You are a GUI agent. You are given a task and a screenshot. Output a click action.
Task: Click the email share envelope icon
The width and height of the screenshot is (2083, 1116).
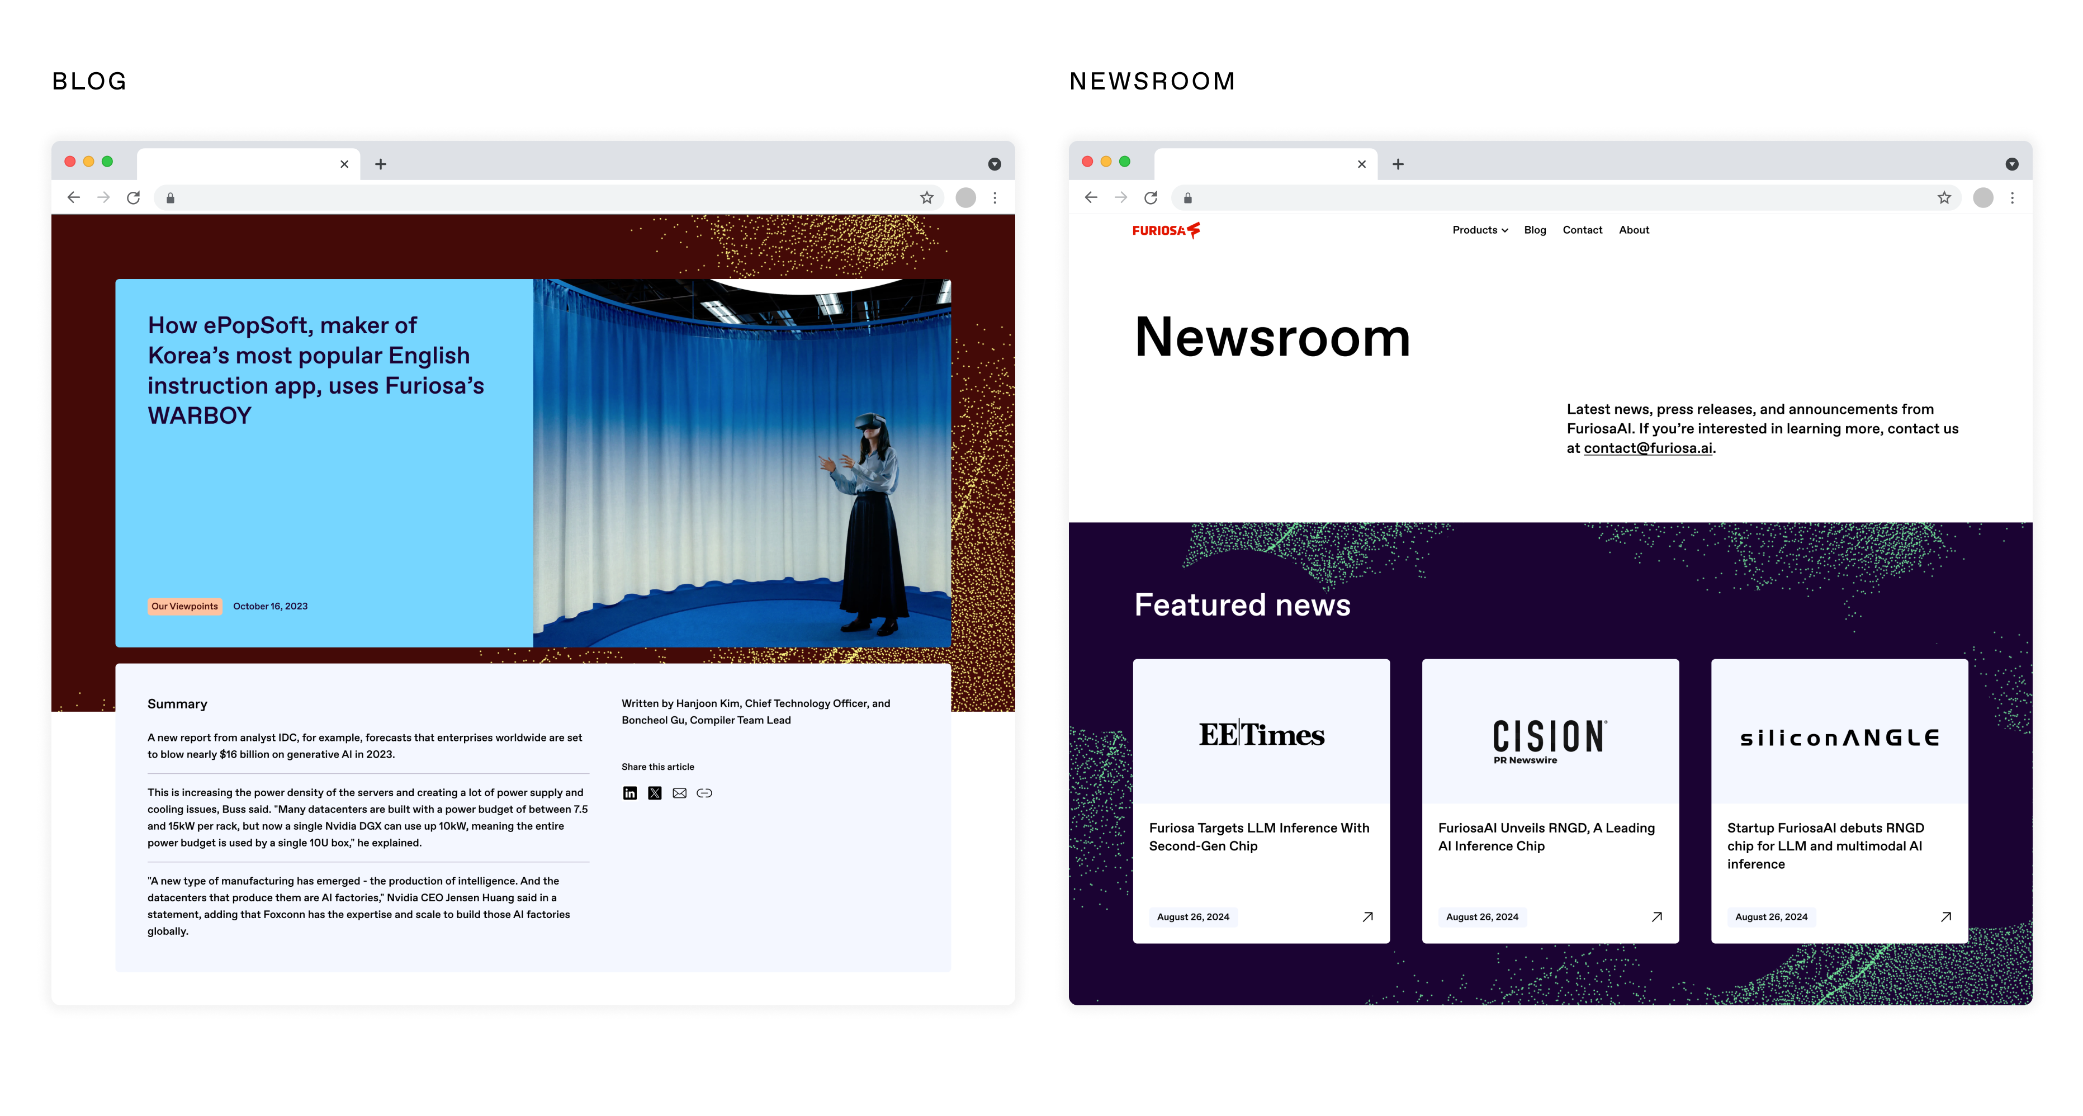[x=679, y=793]
